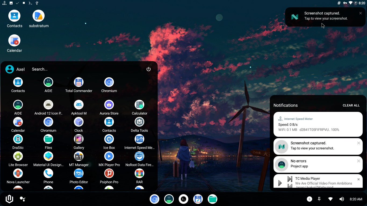Open the No errors Project app notification

pos(318,164)
